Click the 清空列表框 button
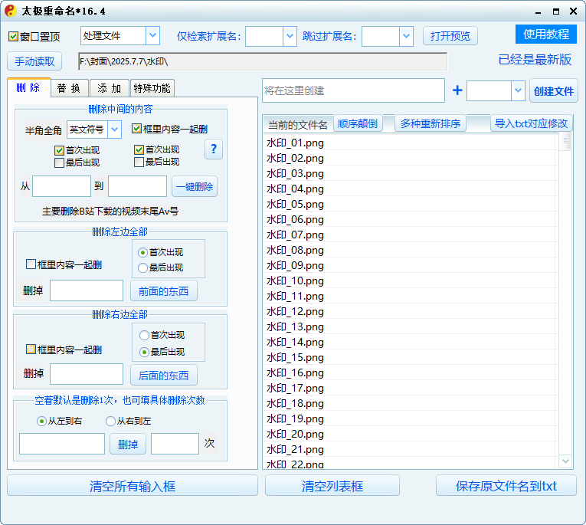586x525 pixels. coord(332,486)
